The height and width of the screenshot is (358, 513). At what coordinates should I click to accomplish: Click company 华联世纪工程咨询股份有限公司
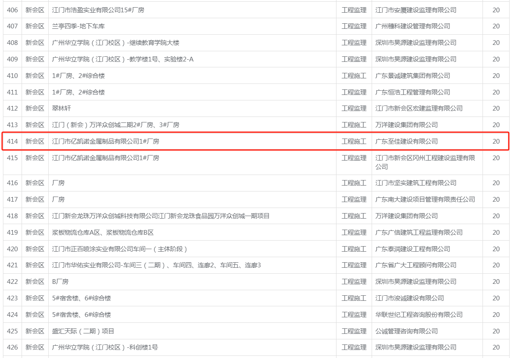click(x=419, y=315)
